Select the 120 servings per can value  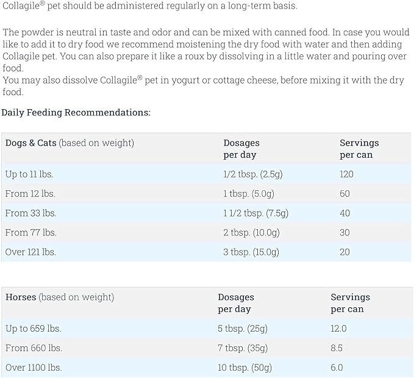pos(347,174)
